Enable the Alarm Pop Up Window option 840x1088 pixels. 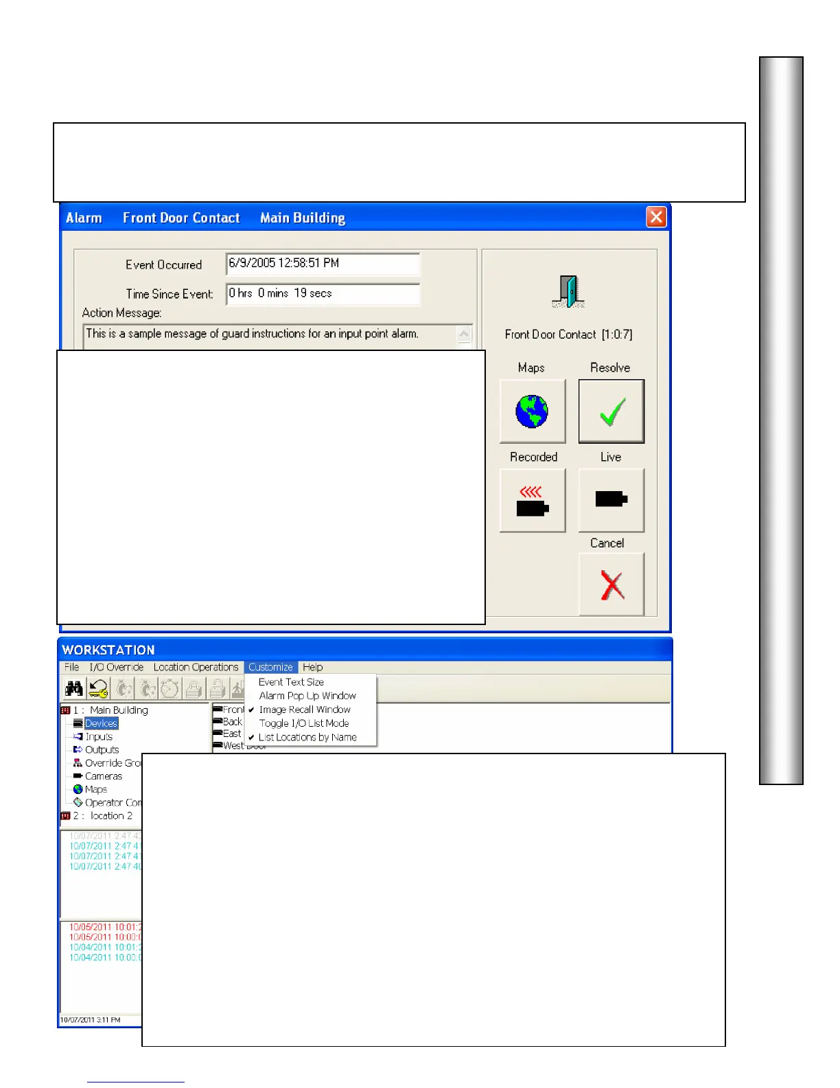click(307, 696)
